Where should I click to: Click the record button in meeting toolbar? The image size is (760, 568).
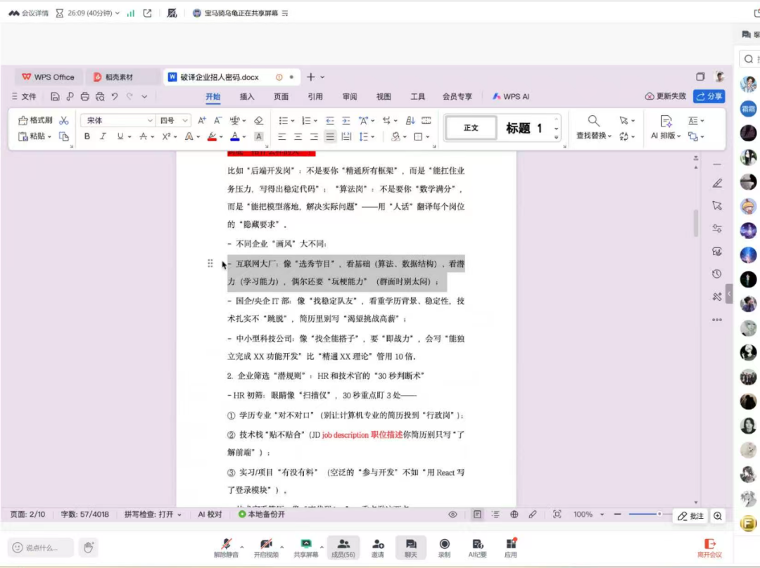(x=444, y=547)
